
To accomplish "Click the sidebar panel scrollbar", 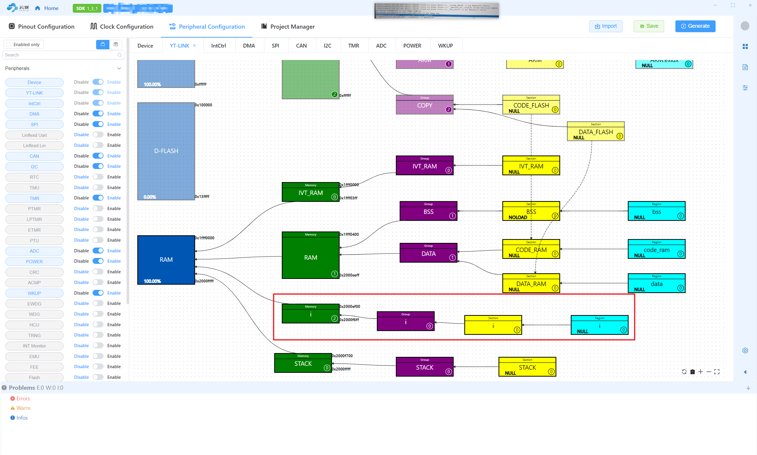I will 127,172.
